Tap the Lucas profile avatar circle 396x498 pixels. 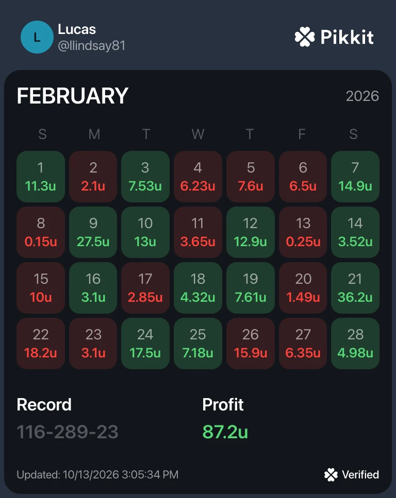point(37,37)
